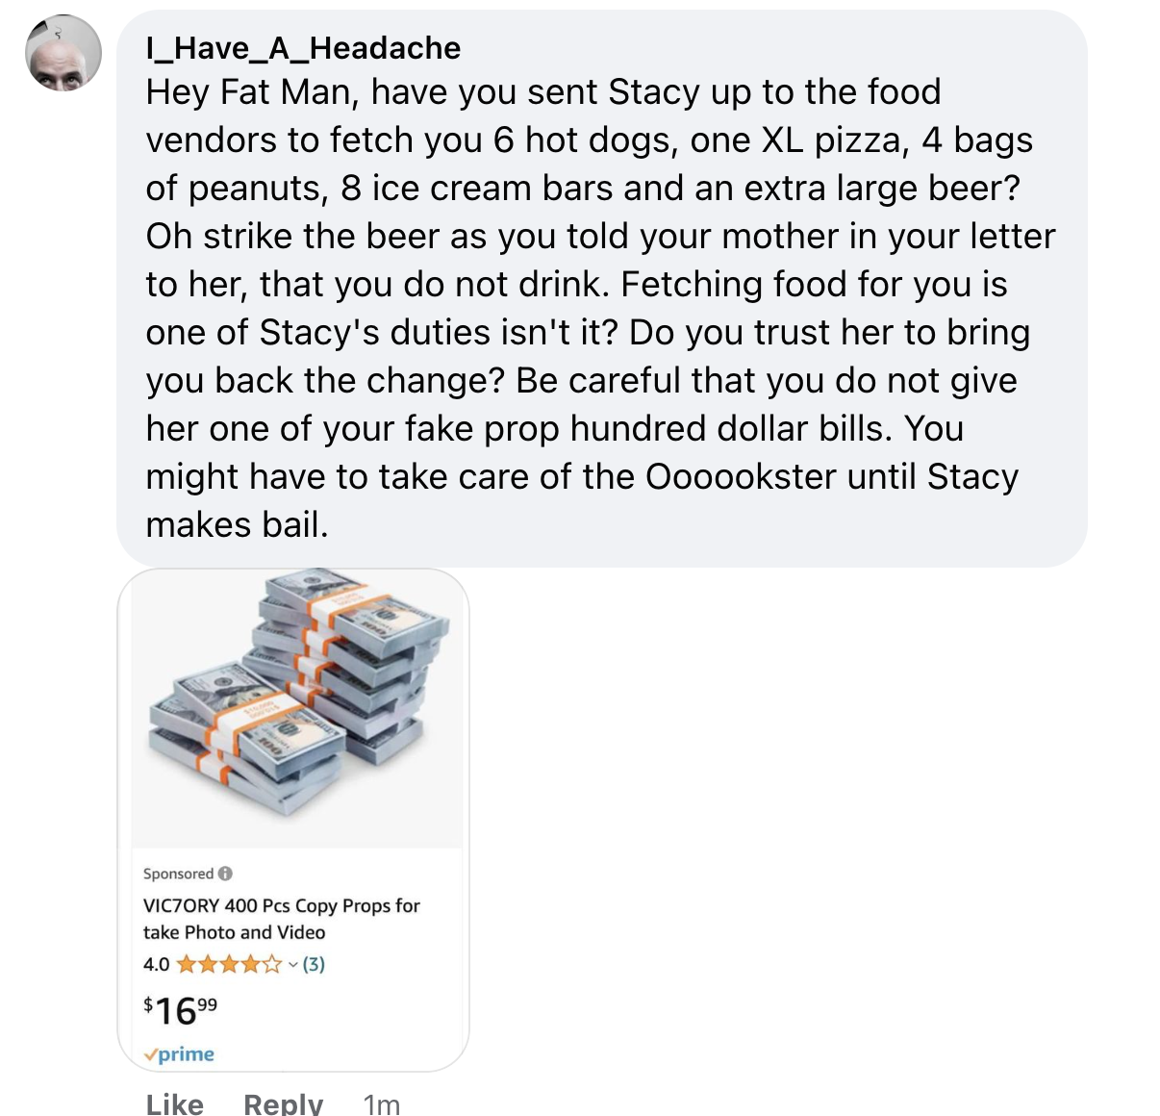Open the 1m comment timestamp
Viewport: 1160px width, 1116px height.
pyautogui.click(x=382, y=1104)
